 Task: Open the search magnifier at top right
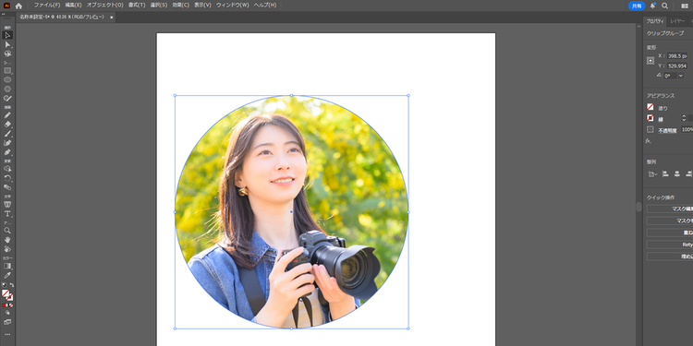pos(664,6)
